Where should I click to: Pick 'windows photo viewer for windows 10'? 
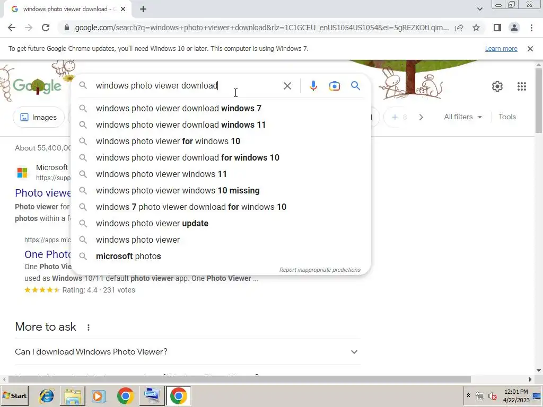point(221,141)
